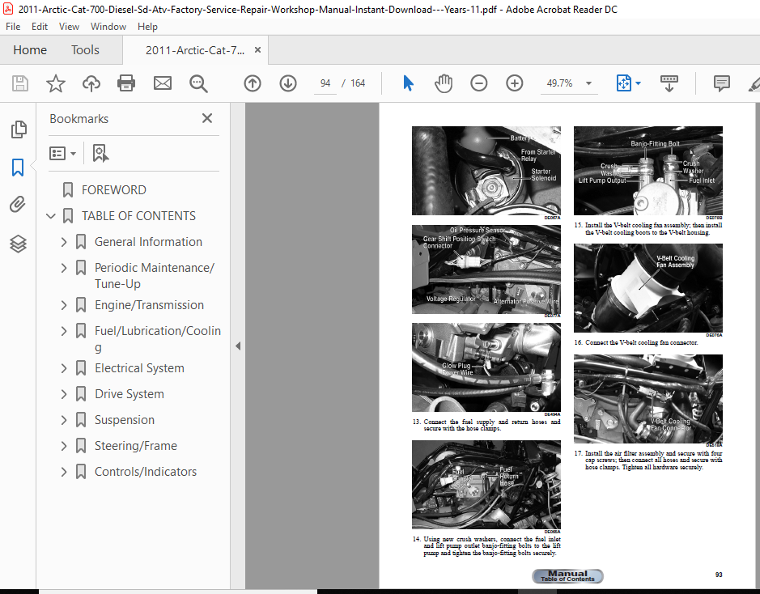The height and width of the screenshot is (594, 760).
Task: Open the find text magnifier icon
Action: (198, 83)
